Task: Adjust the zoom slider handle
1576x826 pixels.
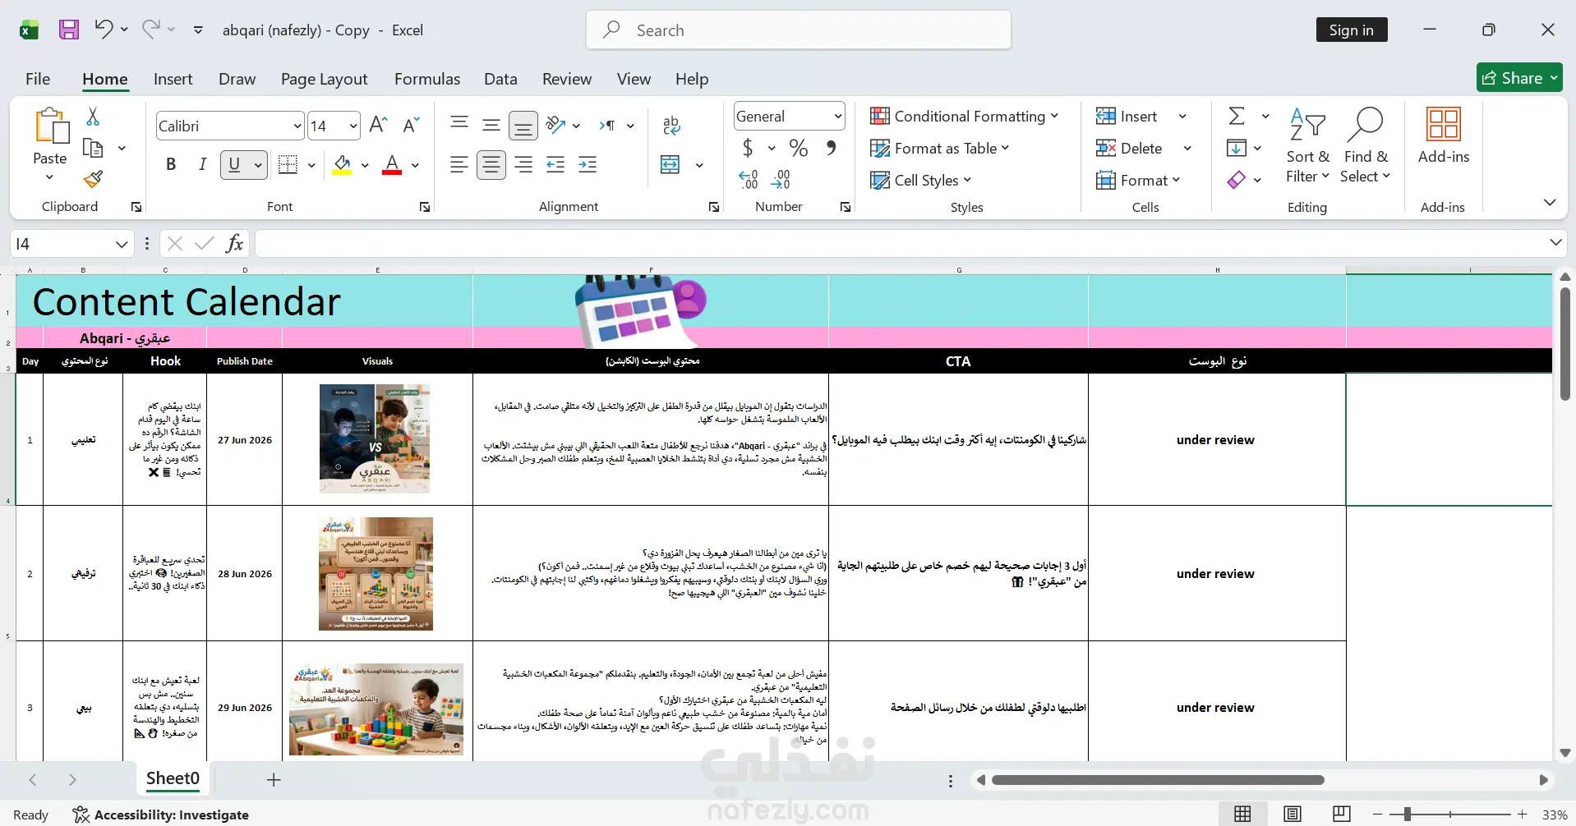Action: click(1407, 815)
